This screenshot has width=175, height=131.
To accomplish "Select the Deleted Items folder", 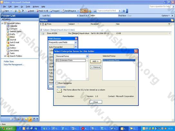I will (15, 32).
